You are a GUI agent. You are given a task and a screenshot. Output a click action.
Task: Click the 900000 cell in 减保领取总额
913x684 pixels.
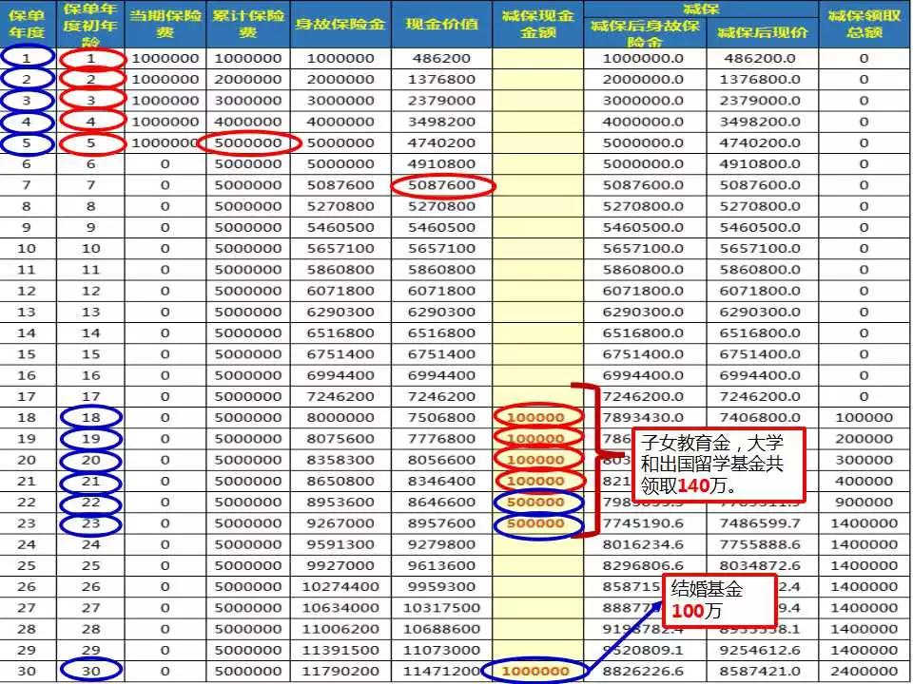point(864,502)
